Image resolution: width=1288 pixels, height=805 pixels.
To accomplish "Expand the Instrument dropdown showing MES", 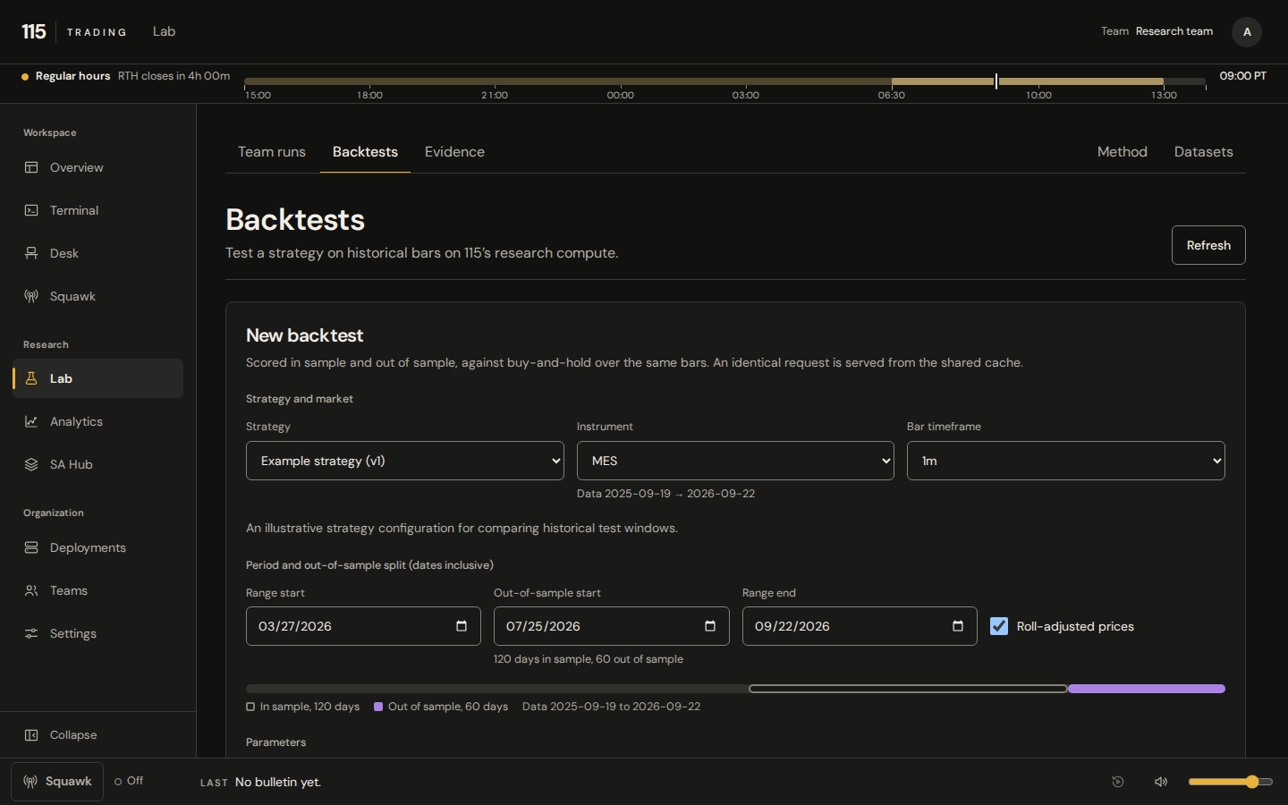I will tap(735, 461).
